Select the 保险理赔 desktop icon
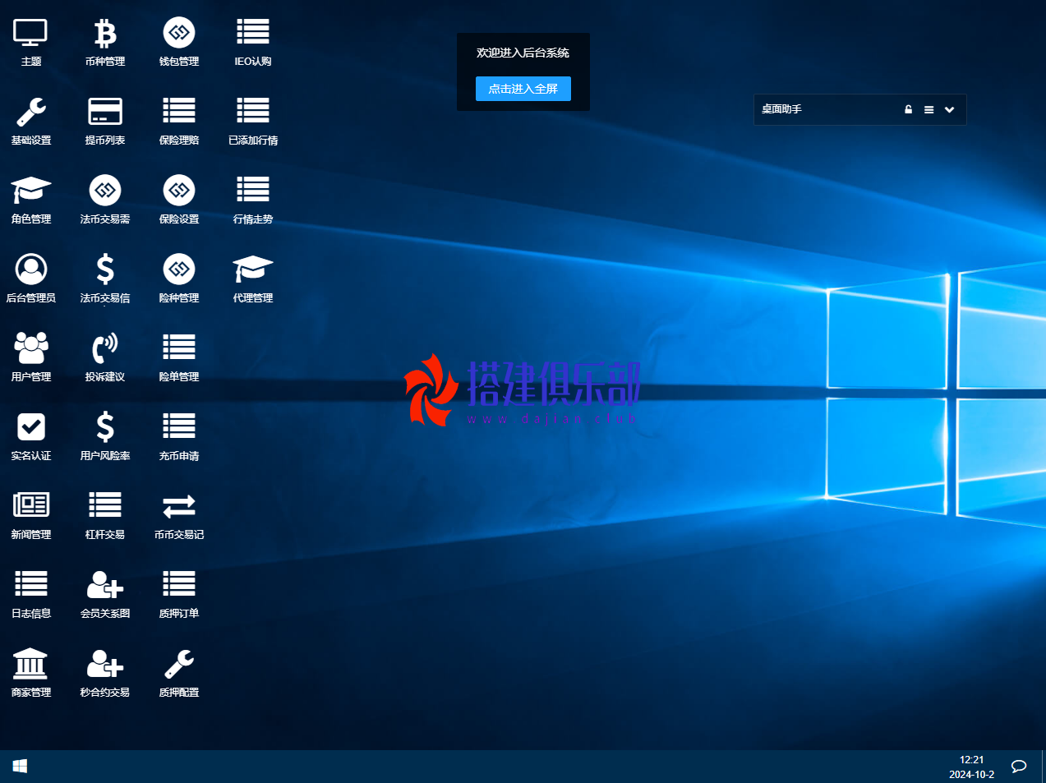This screenshot has height=783, width=1046. tap(179, 120)
